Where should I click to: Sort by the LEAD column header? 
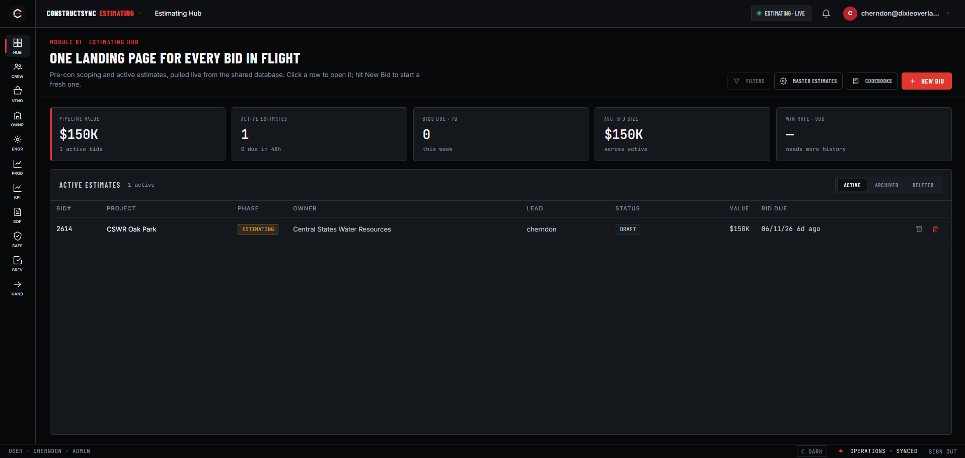tap(535, 208)
